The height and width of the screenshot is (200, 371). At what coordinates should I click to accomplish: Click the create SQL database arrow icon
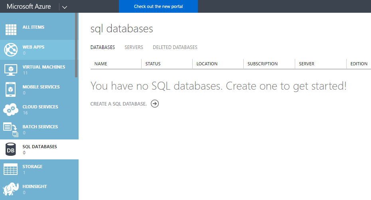155,104
